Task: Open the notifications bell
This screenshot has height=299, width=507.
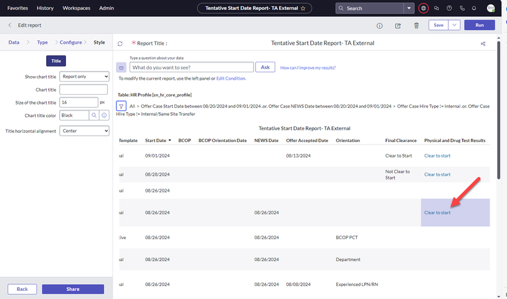Action: (474, 8)
